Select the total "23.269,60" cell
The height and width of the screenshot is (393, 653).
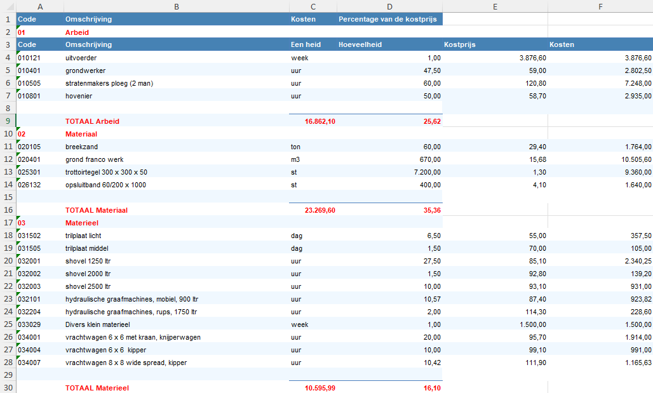click(x=313, y=210)
